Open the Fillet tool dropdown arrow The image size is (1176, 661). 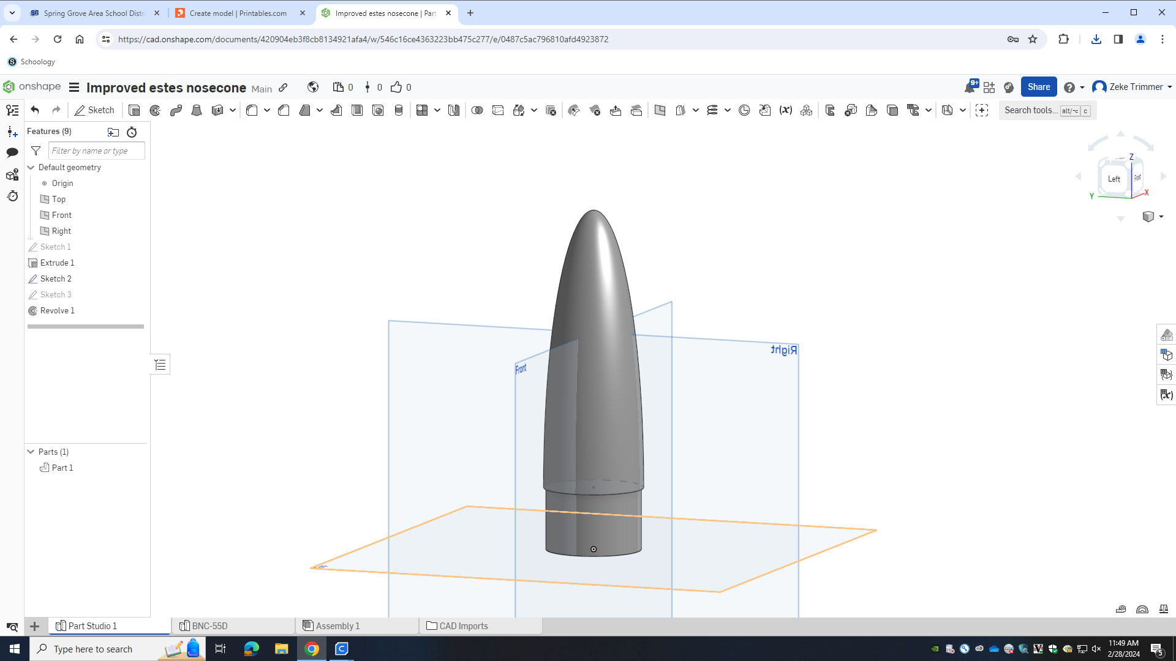[267, 110]
